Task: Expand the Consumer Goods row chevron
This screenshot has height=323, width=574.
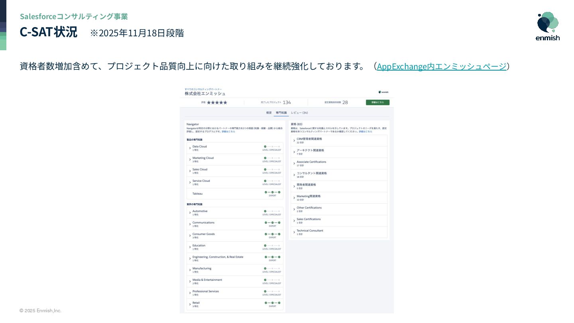Action: tap(190, 236)
